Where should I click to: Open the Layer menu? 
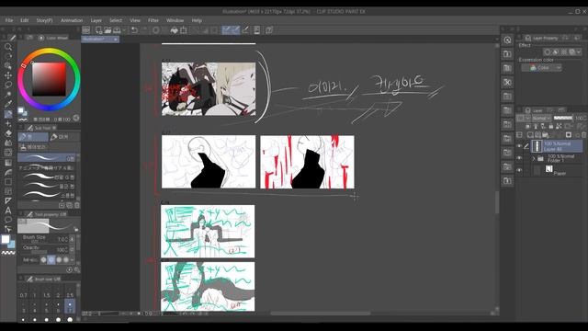click(96, 20)
